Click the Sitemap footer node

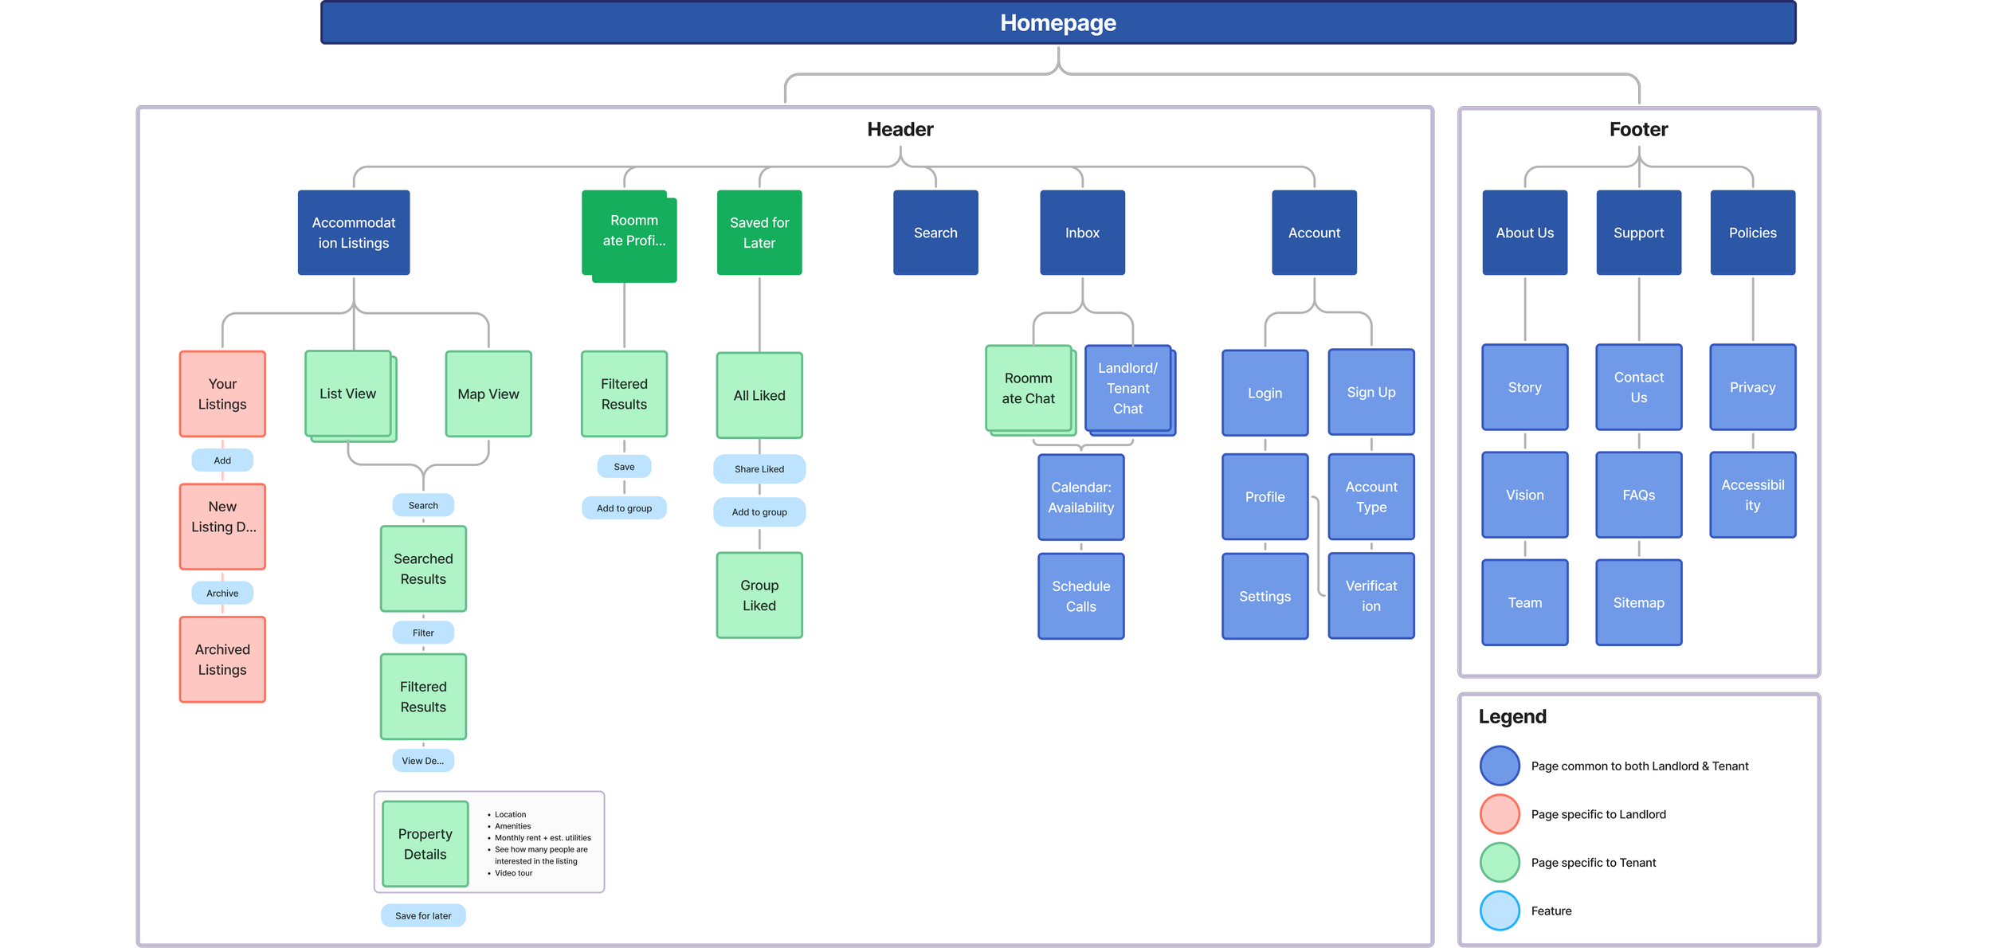[1638, 602]
